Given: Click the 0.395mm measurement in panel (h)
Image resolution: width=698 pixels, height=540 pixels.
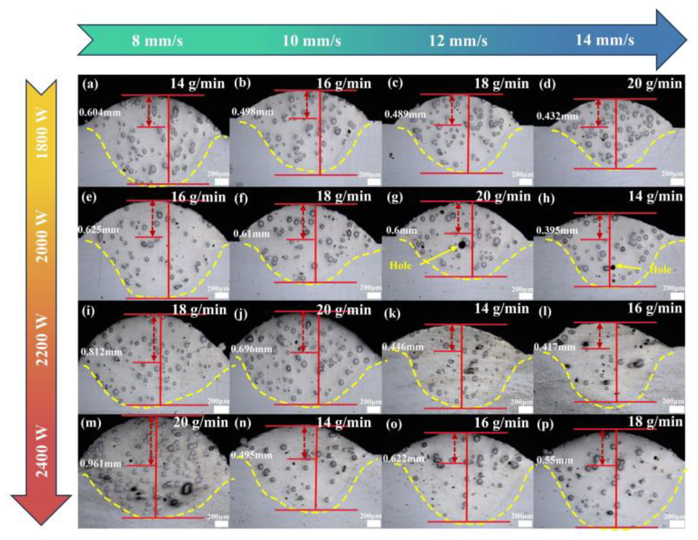Looking at the screenshot, I should point(557,230).
